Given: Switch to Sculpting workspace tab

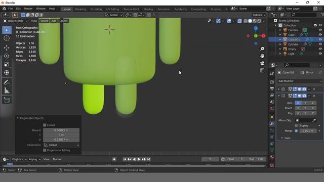Looking at the screenshot, I should [x=96, y=9].
